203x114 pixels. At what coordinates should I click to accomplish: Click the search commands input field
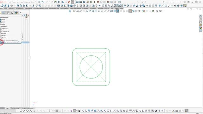click(x=172, y=2)
